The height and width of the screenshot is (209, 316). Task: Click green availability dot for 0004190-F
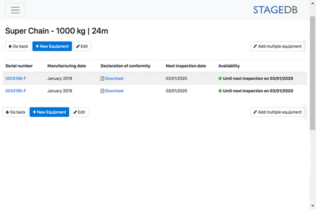(220, 91)
